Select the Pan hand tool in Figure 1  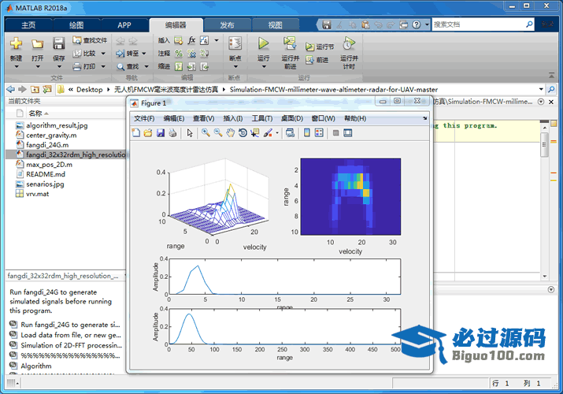click(x=230, y=133)
